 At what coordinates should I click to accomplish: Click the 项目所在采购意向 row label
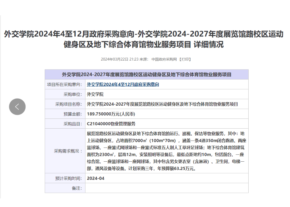(x=65, y=85)
